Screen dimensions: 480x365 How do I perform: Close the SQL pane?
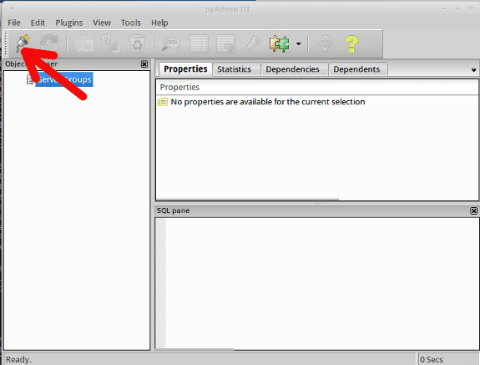(473, 210)
